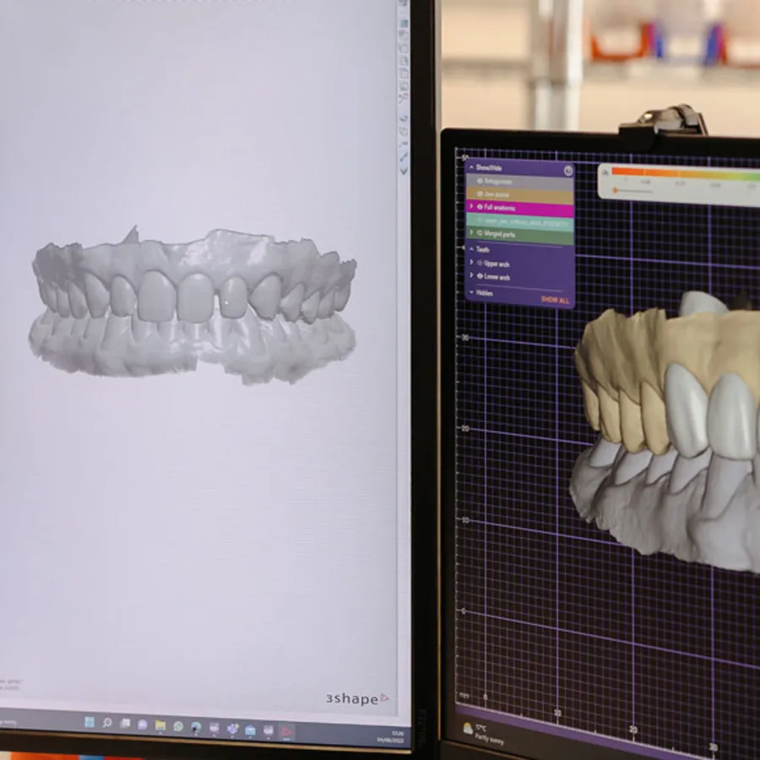Toggle visibility eye on the Antagonists row
This screenshot has height=760, width=760.
click(x=480, y=181)
